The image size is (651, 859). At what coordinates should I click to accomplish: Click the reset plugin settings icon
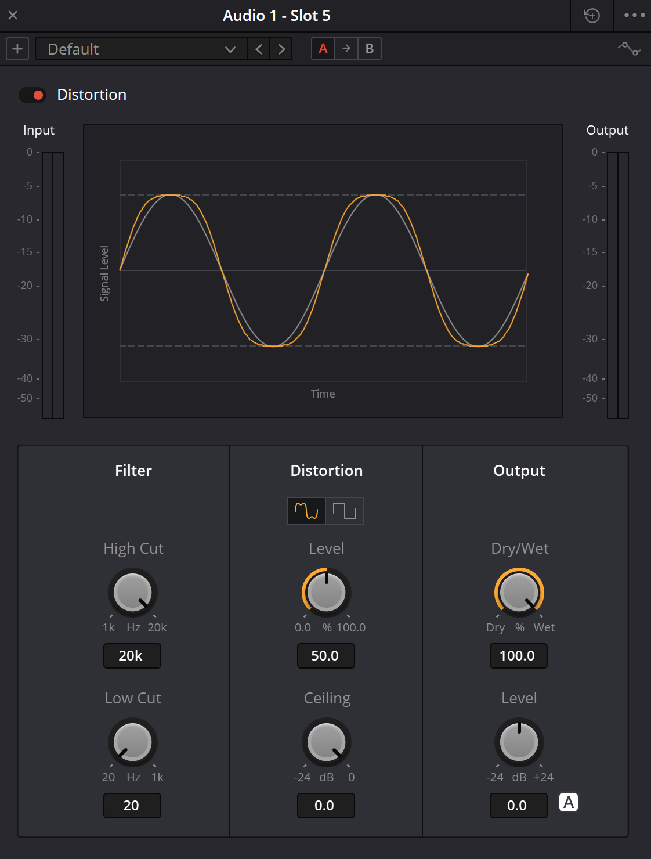pos(592,16)
